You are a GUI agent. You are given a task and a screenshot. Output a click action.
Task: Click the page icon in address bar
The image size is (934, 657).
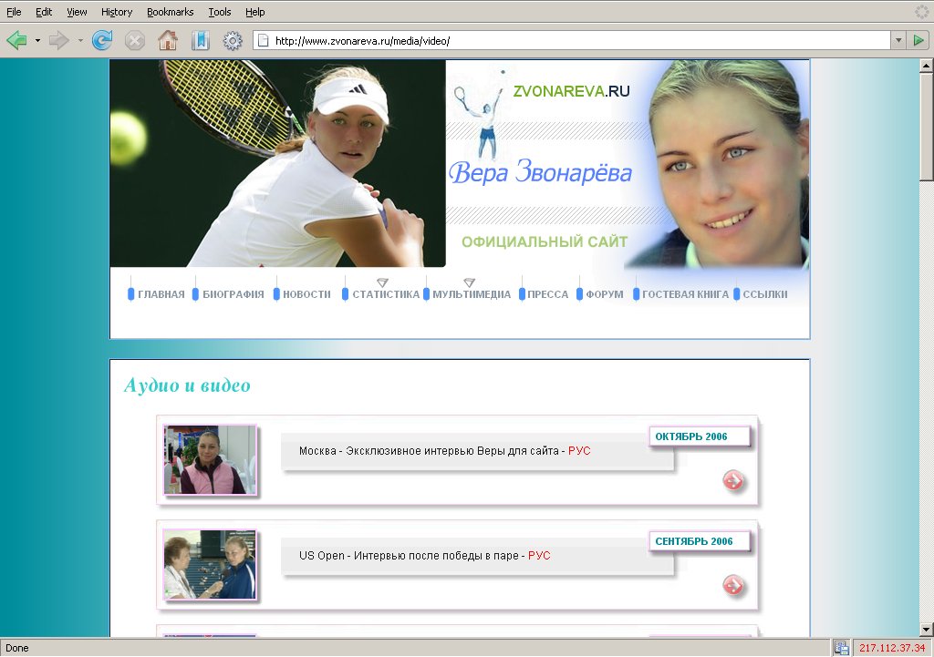pyautogui.click(x=263, y=40)
